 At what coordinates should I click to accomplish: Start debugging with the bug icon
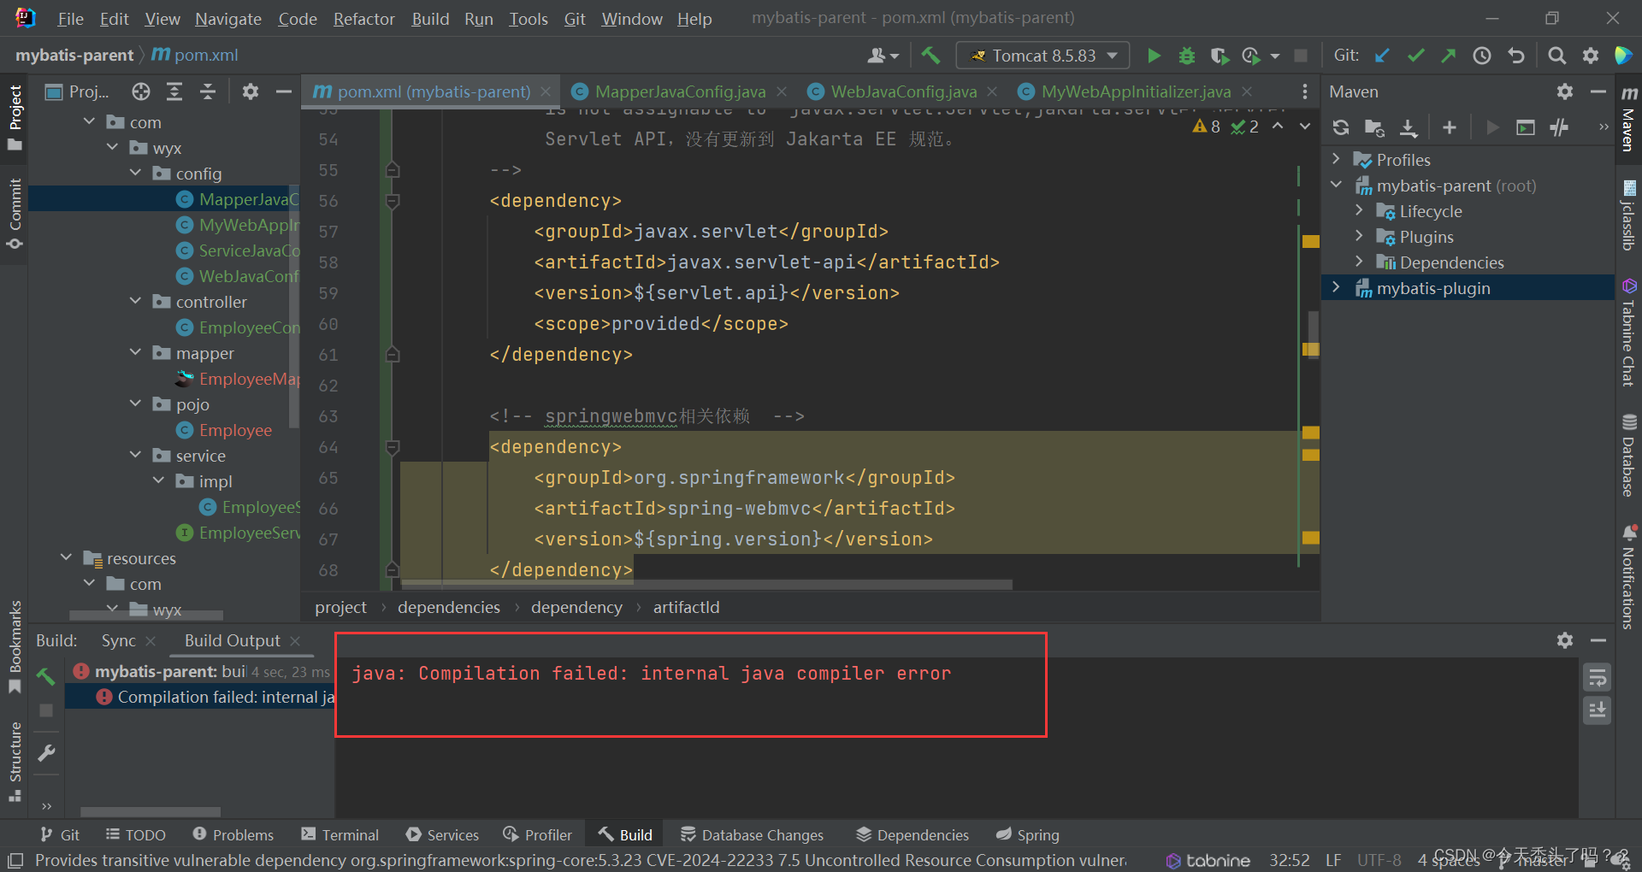1186,55
